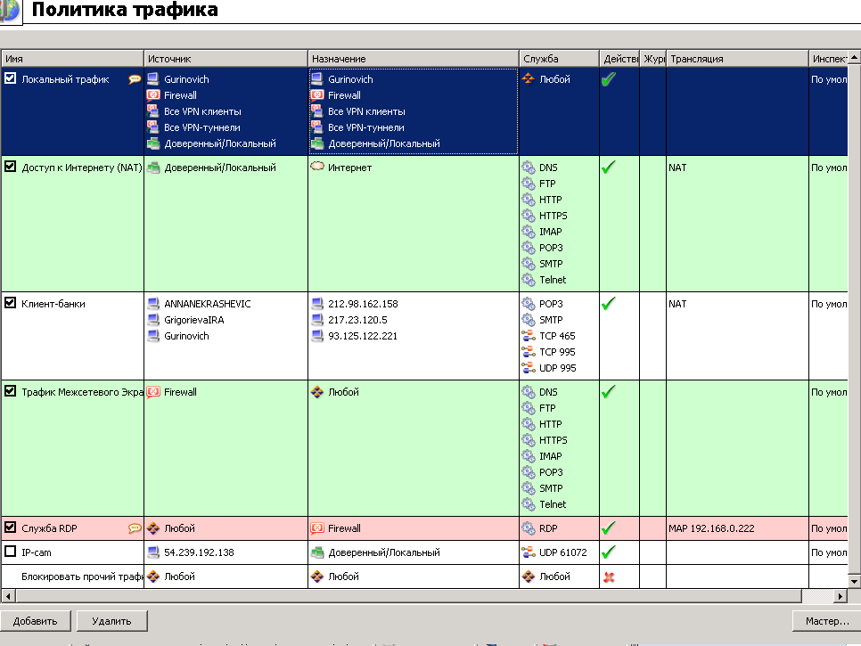Click the Доверенный/Локальный icon in Доступ к Интернету source
Image resolution: width=861 pixels, height=646 pixels.
pos(153,168)
